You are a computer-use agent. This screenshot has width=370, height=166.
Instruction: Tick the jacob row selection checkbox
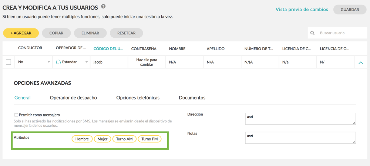9,62
